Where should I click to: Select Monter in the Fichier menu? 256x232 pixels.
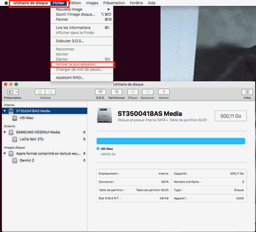click(82, 54)
